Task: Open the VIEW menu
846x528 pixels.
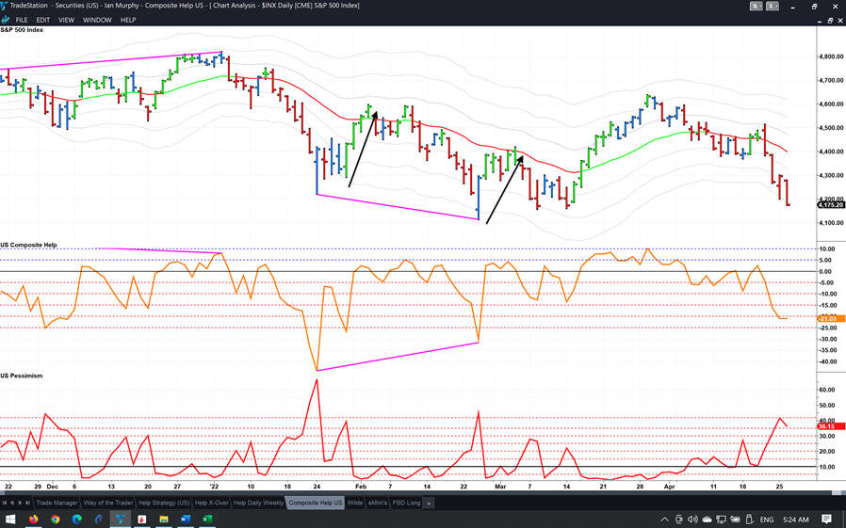Action: tap(66, 20)
